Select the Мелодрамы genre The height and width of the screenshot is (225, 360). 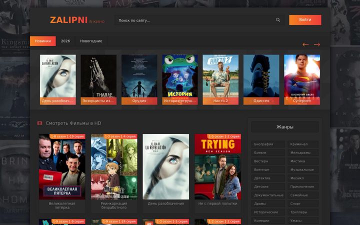(303, 152)
